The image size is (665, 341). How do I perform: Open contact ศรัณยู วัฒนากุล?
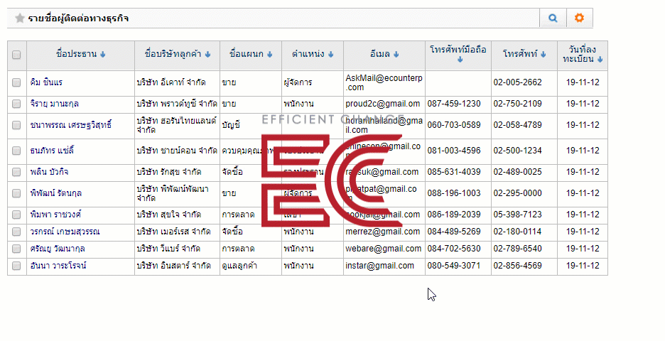[58, 249]
